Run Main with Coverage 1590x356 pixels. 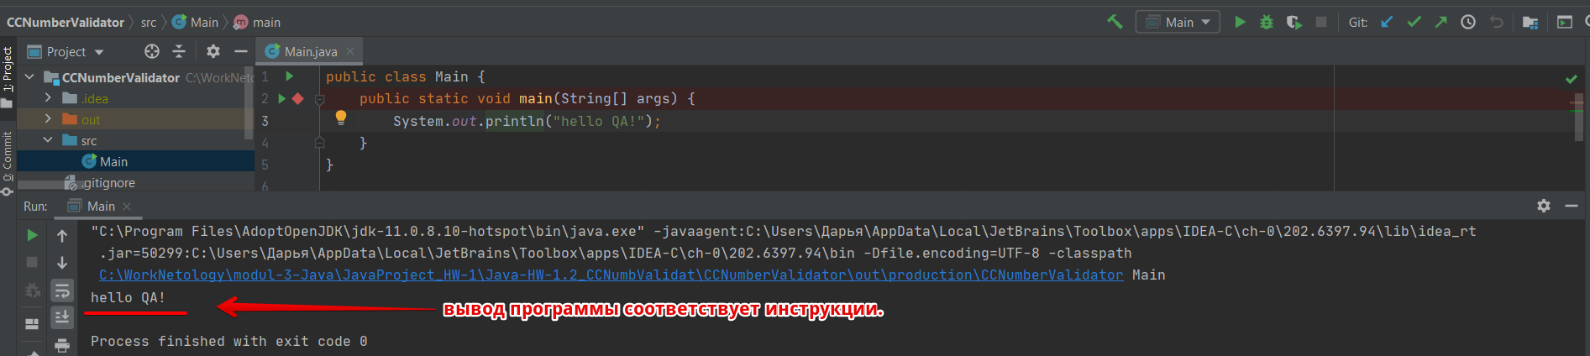(x=1294, y=22)
